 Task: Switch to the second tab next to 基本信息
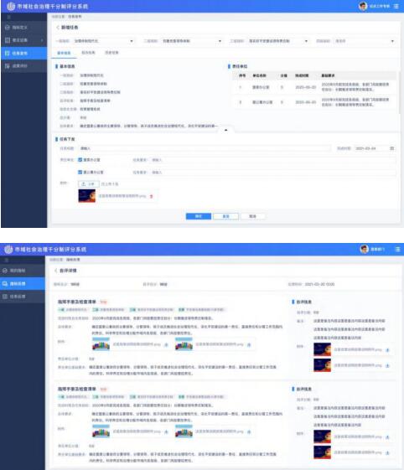tap(88, 53)
